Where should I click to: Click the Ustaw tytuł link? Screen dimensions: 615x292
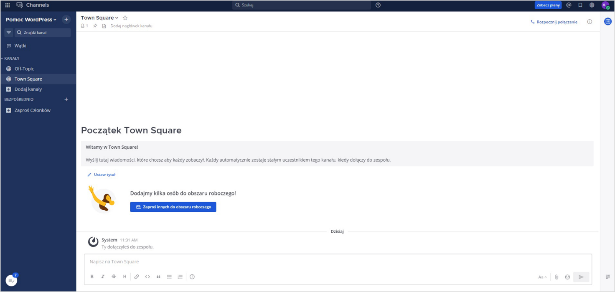101,175
